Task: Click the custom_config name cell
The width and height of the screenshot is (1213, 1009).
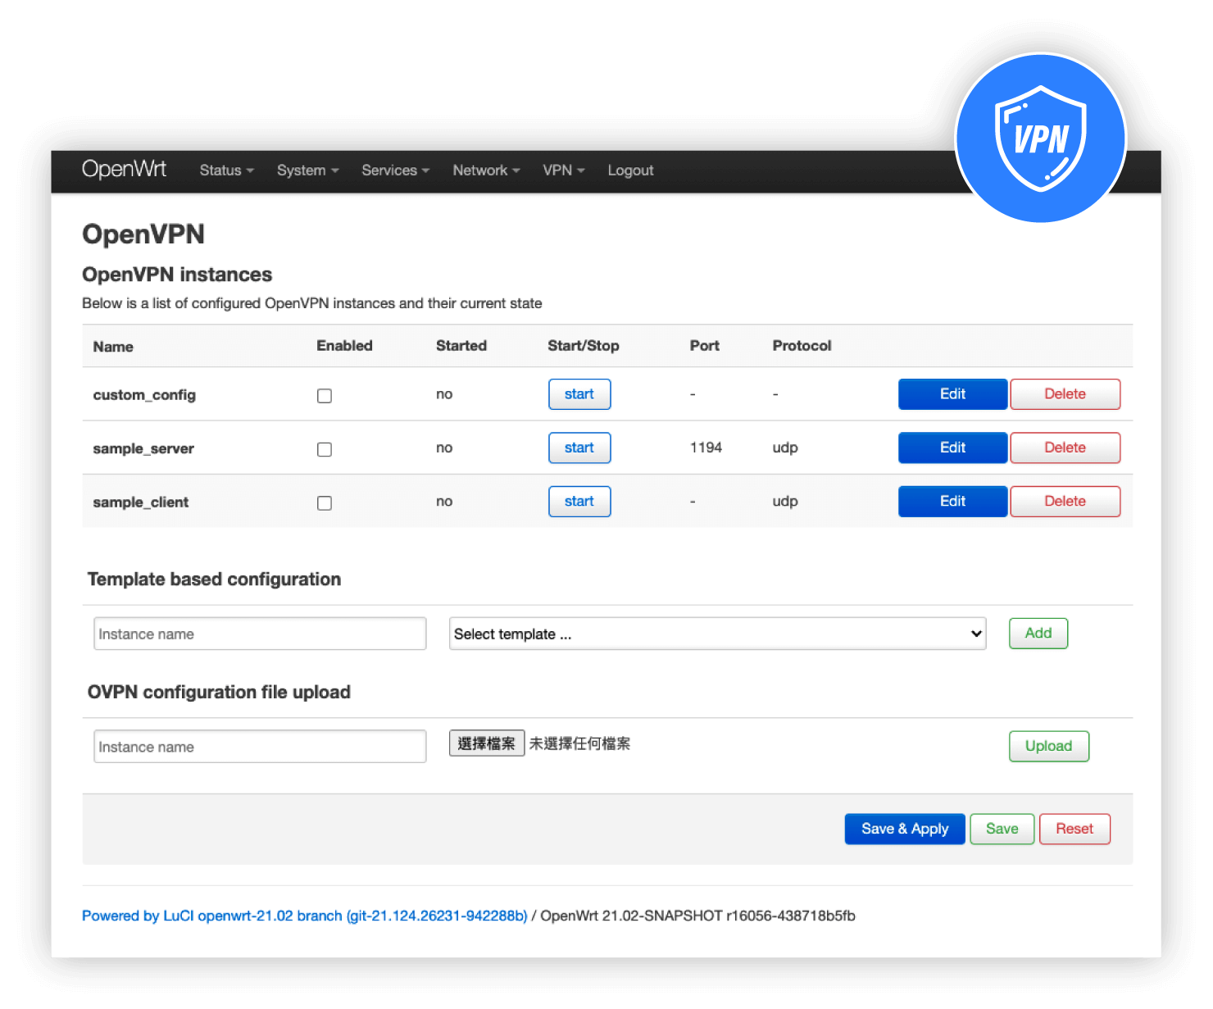Action: pyautogui.click(x=144, y=395)
